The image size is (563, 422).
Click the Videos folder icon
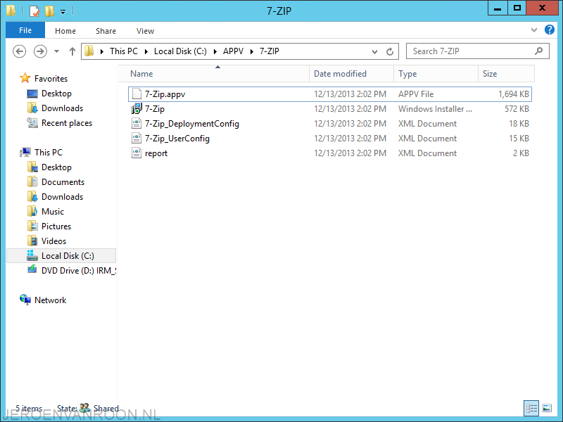click(32, 241)
